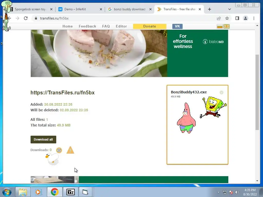Switch site language to Russian flag
Screen dimensions: 263x197
click(x=220, y=26)
